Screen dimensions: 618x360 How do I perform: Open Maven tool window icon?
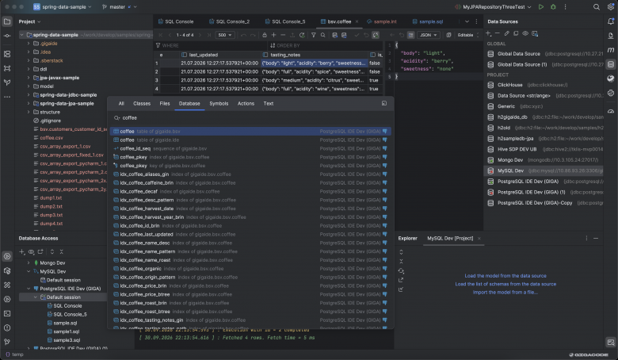point(611,50)
